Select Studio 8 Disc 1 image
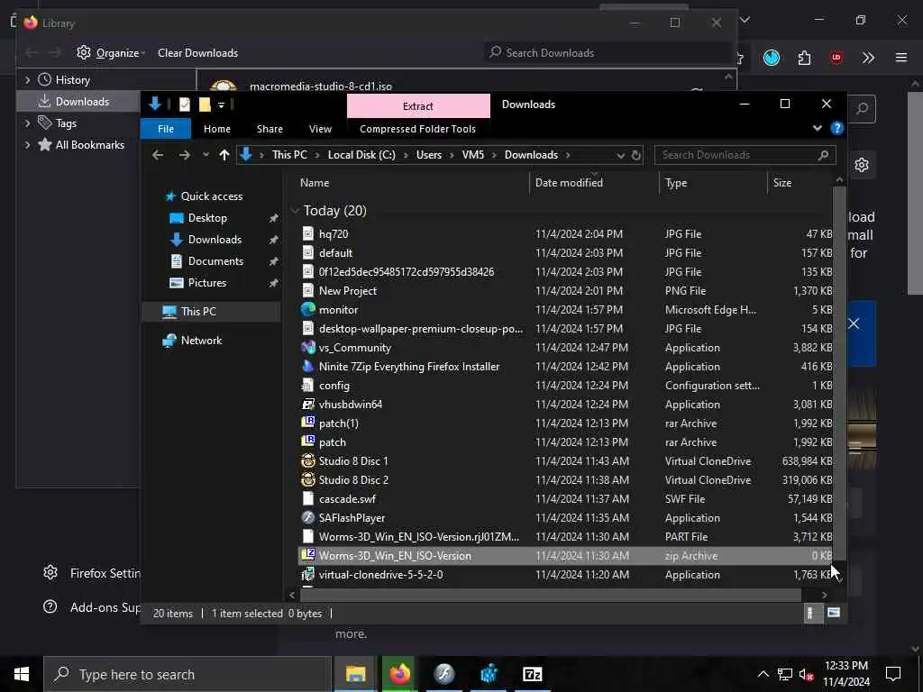923x692 pixels. [566, 460]
